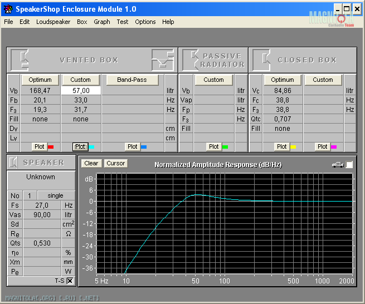
Task: Plot the passive radiator response (green)
Action: 213,147
